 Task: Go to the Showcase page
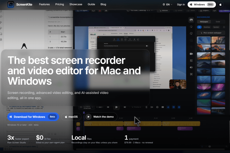tap(76, 4)
